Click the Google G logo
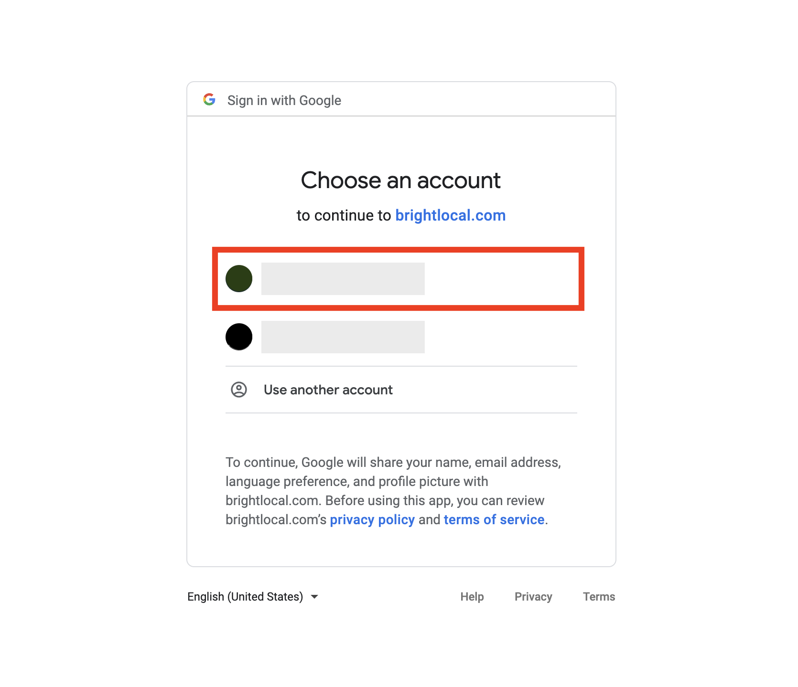 click(x=209, y=99)
